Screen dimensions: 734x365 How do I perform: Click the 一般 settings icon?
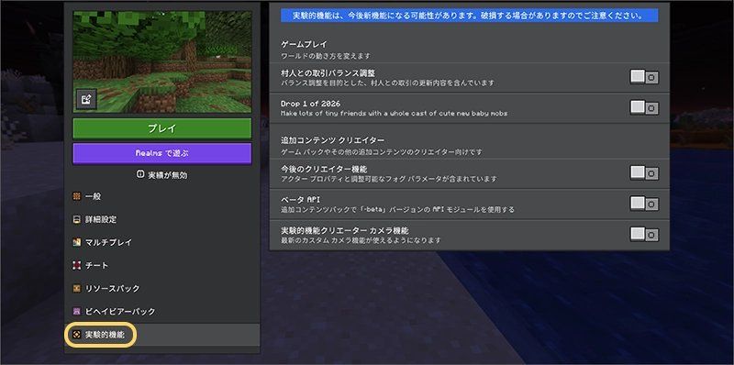tap(77, 196)
